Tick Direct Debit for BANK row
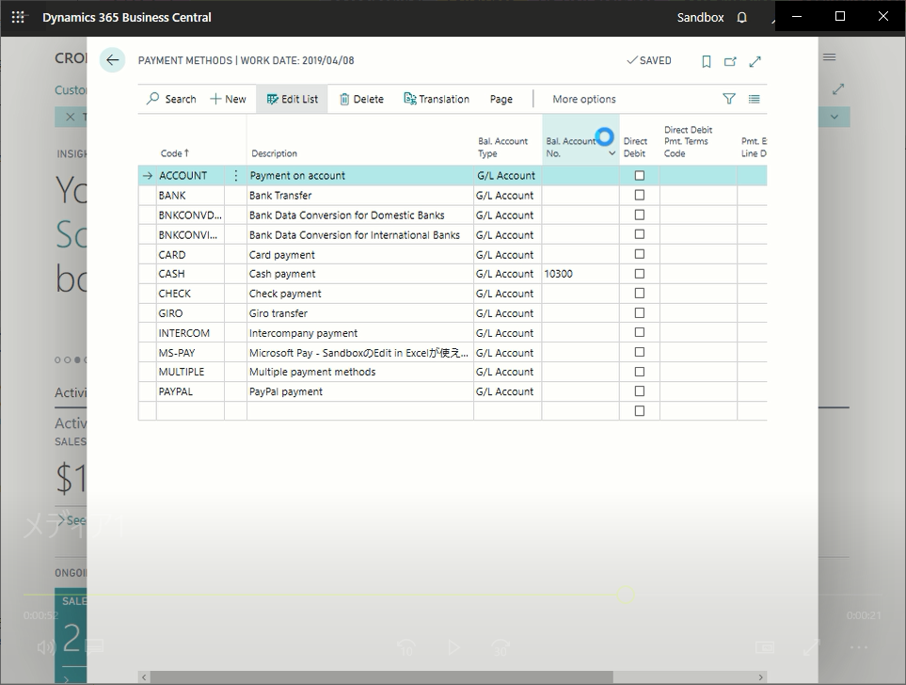 [640, 196]
